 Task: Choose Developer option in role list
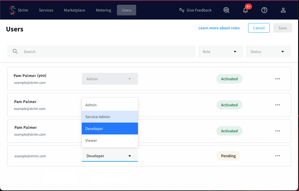[x=110, y=129]
